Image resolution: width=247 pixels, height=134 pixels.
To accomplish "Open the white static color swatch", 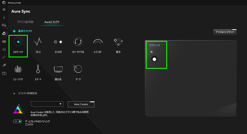I will (x=154, y=59).
